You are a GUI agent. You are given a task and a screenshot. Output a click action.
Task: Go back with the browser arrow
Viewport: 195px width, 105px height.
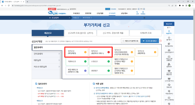(x=2, y=5)
